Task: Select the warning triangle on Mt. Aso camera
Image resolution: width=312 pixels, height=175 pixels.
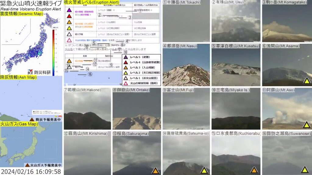Action: pyautogui.click(x=306, y=124)
